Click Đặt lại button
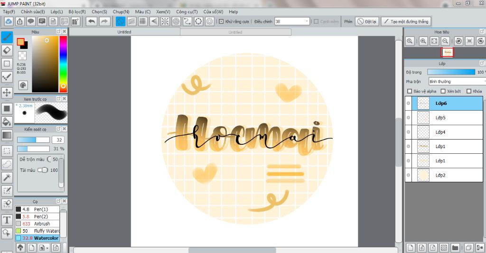 click(367, 21)
